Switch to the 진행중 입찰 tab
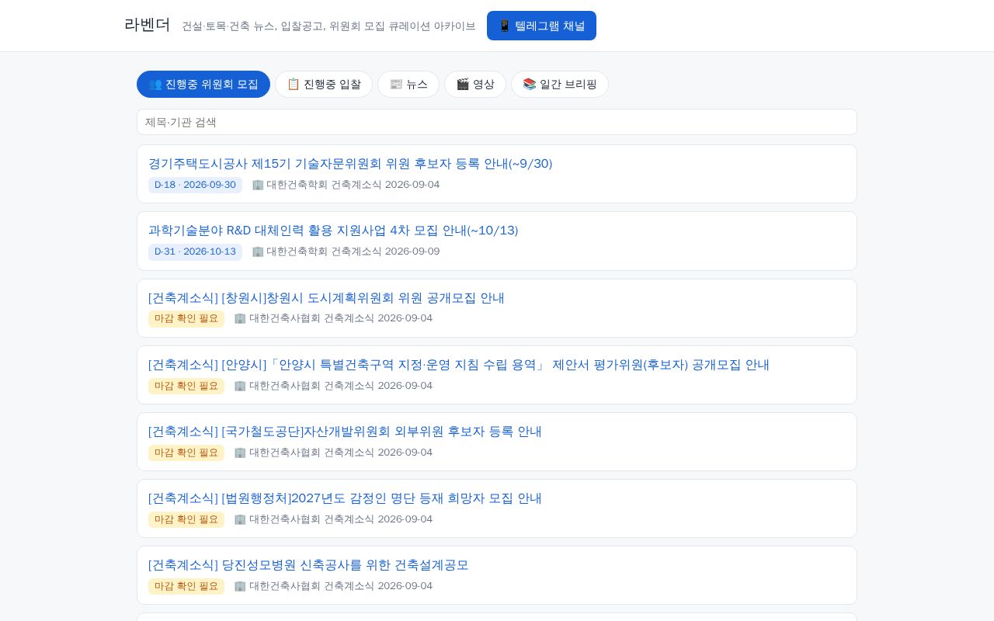 pyautogui.click(x=324, y=85)
